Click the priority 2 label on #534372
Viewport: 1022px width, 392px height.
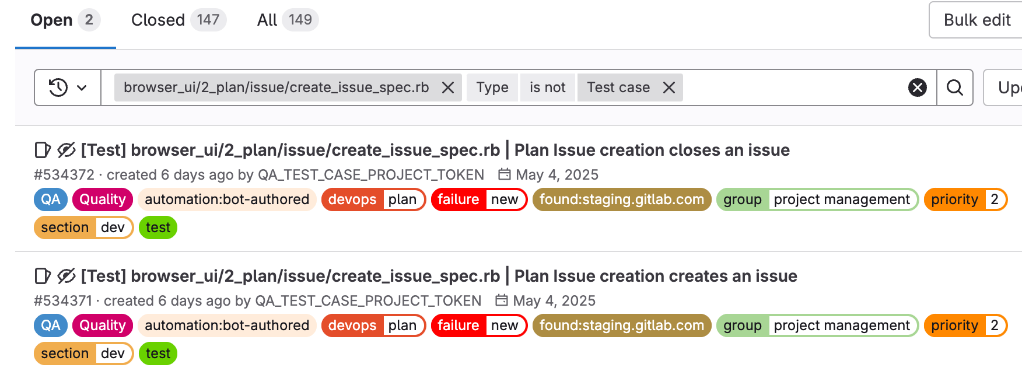(x=965, y=199)
